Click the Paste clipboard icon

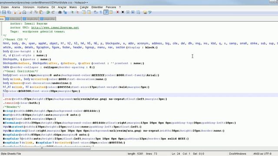[41, 12]
